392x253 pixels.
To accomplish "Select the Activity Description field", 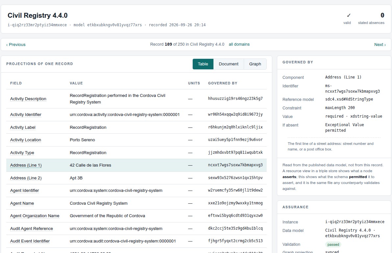I will tap(28, 99).
